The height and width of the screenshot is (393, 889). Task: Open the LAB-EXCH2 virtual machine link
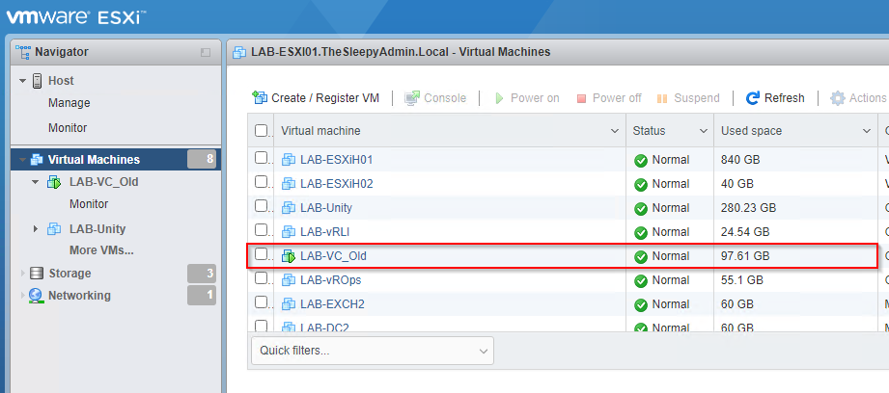332,304
